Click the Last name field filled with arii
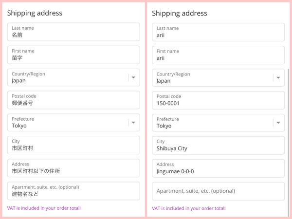Image resolution: width=292 pixels, height=219 pixels. click(x=218, y=32)
